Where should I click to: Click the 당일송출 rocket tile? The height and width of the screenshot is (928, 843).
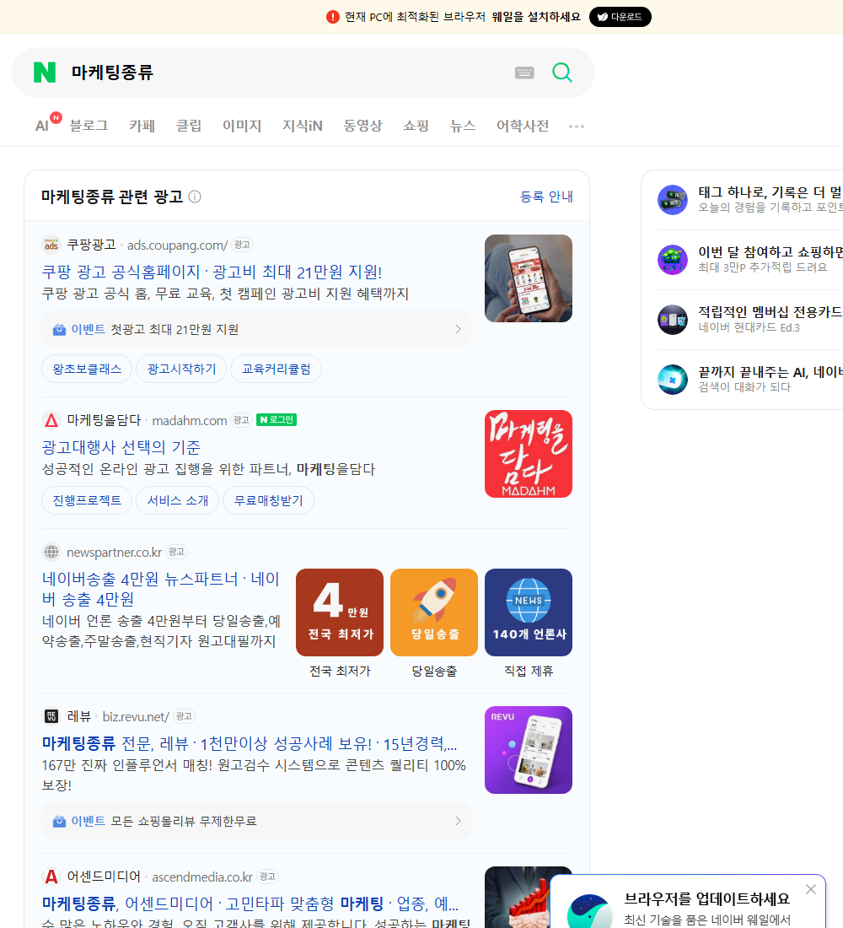click(434, 612)
